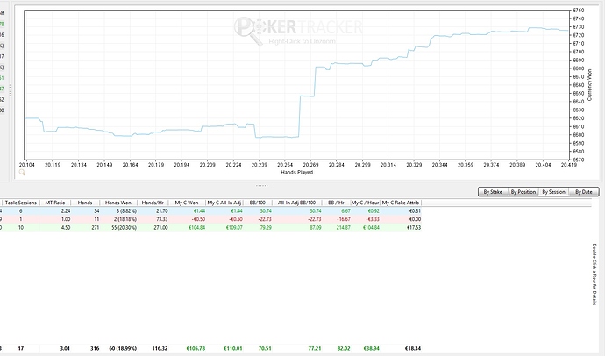Click the BB / Hr value 6.67
605x356 pixels.
(345, 211)
